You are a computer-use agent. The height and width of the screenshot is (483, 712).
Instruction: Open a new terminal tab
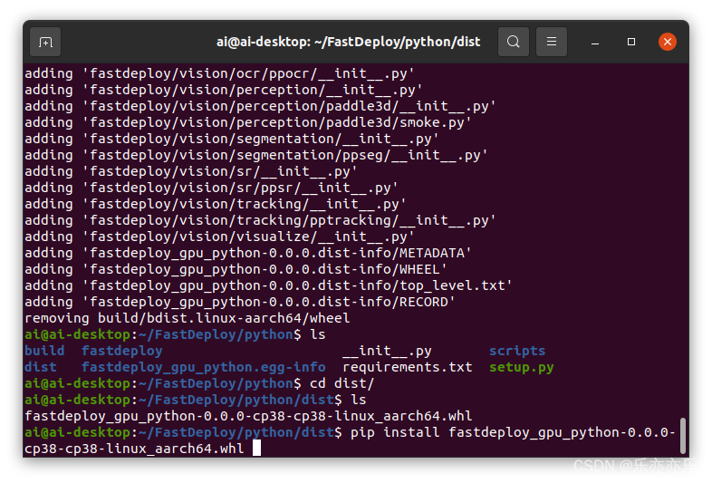pos(45,42)
